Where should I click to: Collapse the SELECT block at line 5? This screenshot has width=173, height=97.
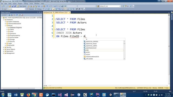55,29
